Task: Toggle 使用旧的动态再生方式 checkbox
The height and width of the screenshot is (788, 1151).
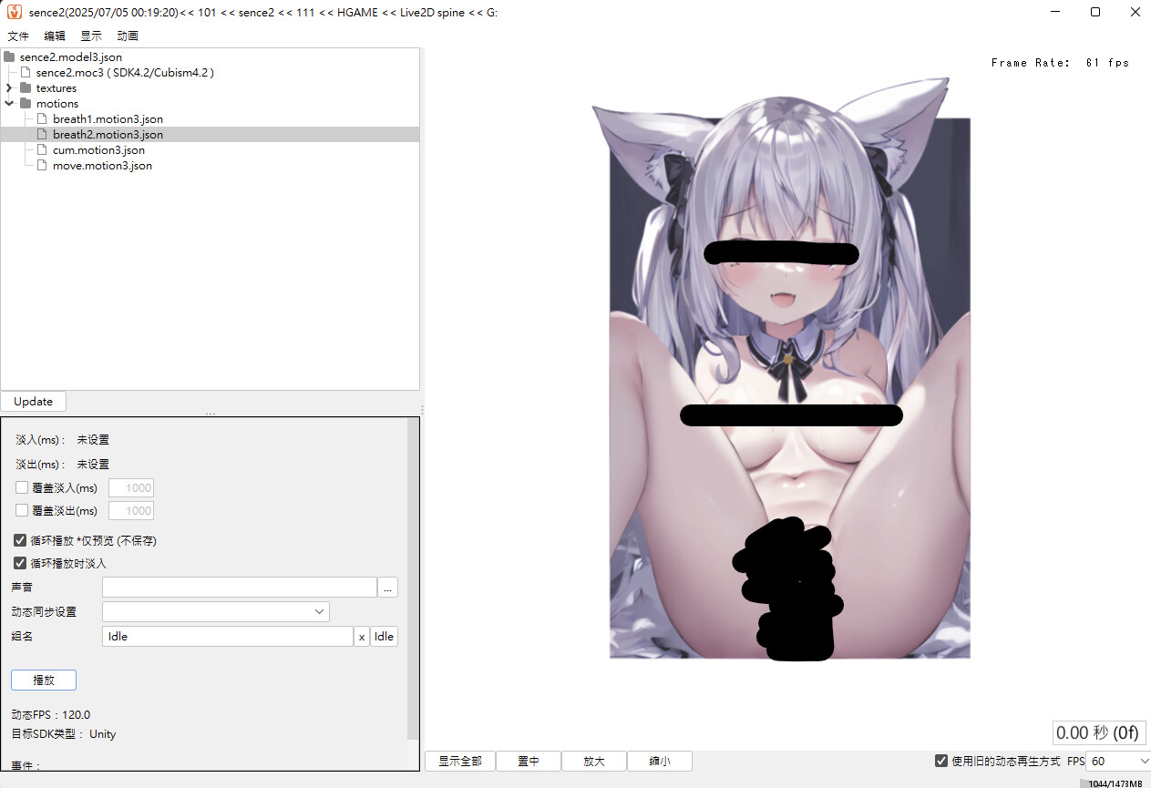Action: (941, 761)
